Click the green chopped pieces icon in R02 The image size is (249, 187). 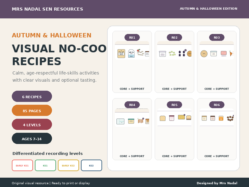click(x=172, y=54)
